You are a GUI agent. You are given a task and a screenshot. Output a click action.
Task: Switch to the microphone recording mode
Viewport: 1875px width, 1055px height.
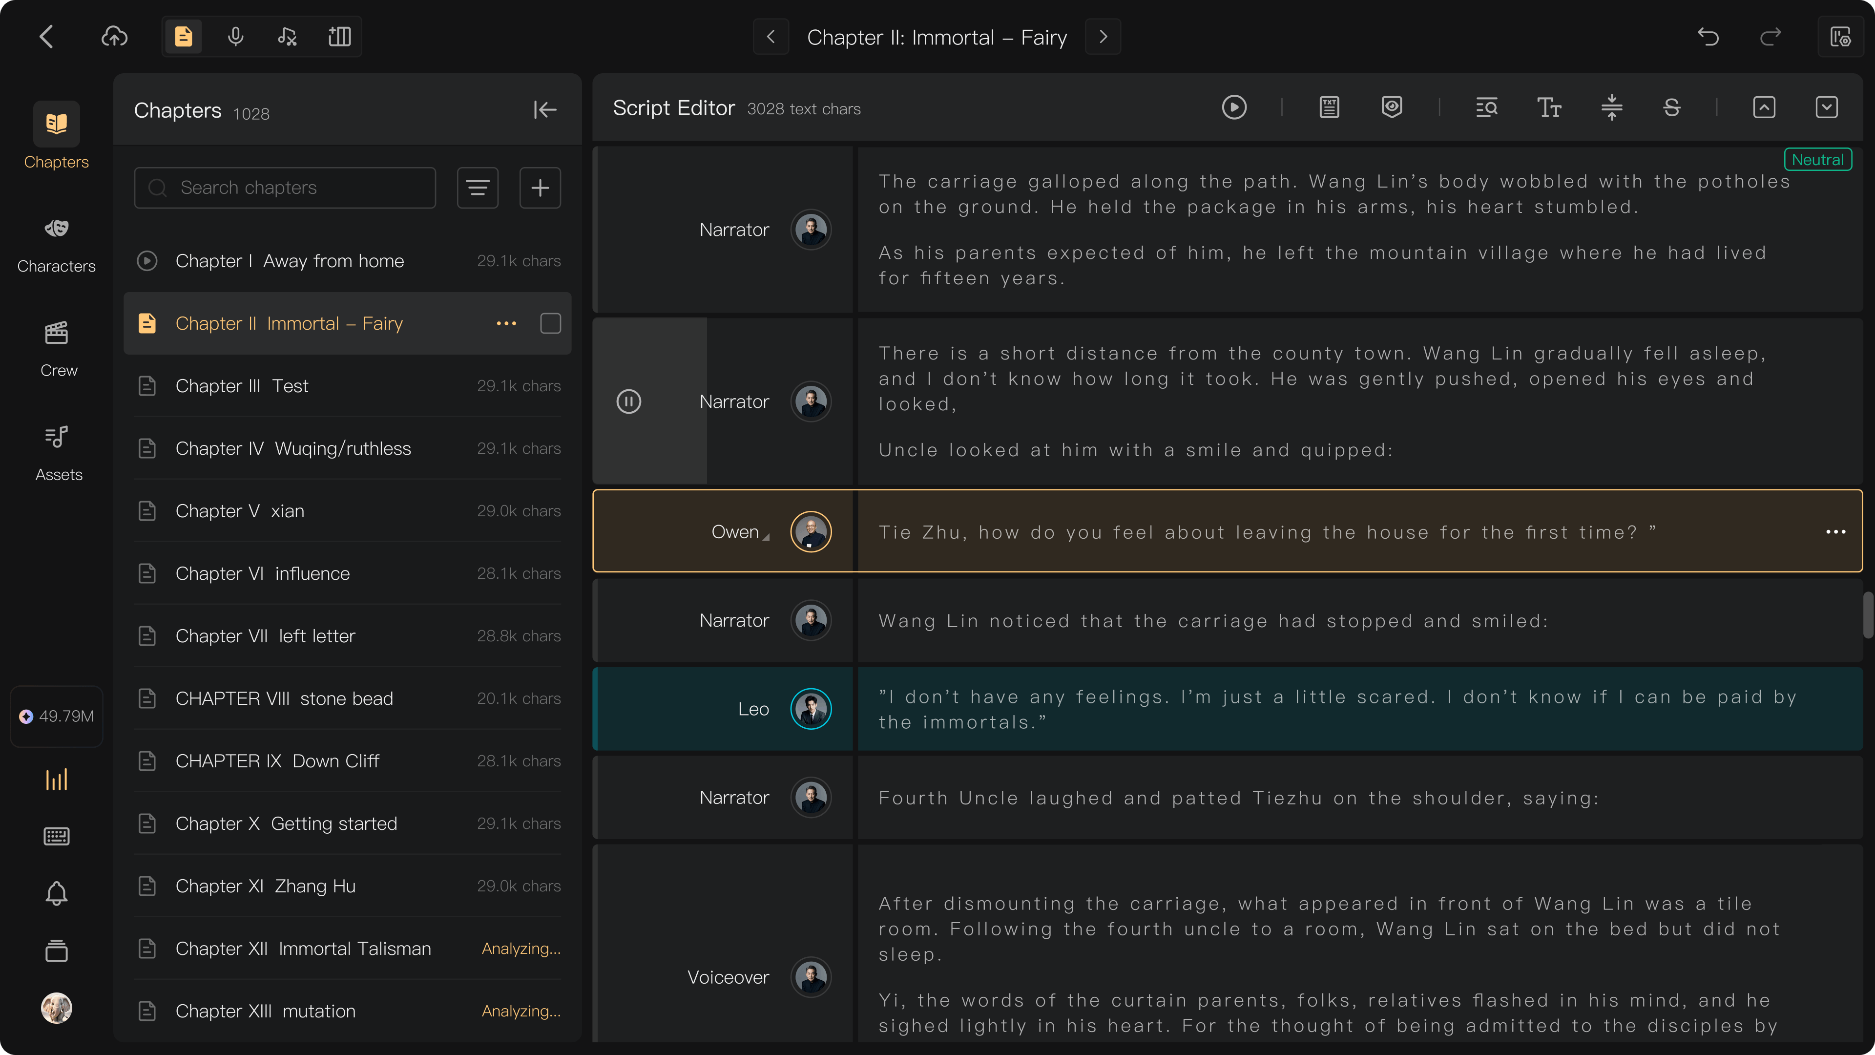pyautogui.click(x=235, y=37)
